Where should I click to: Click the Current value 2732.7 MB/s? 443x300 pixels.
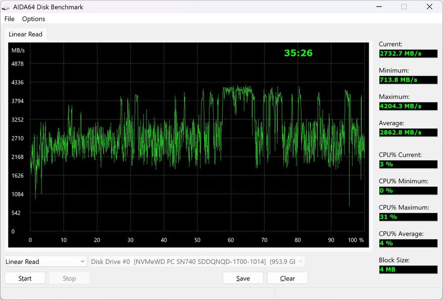[408, 54]
